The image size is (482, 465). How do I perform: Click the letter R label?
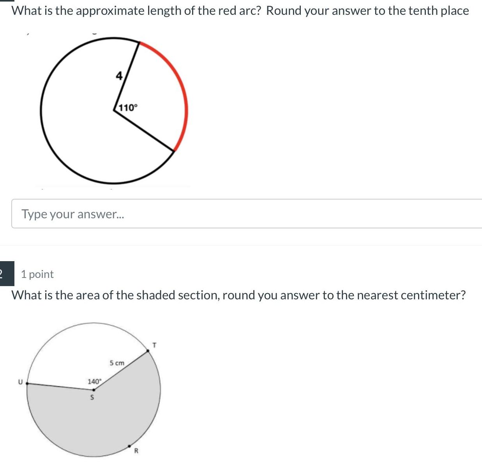(x=136, y=451)
